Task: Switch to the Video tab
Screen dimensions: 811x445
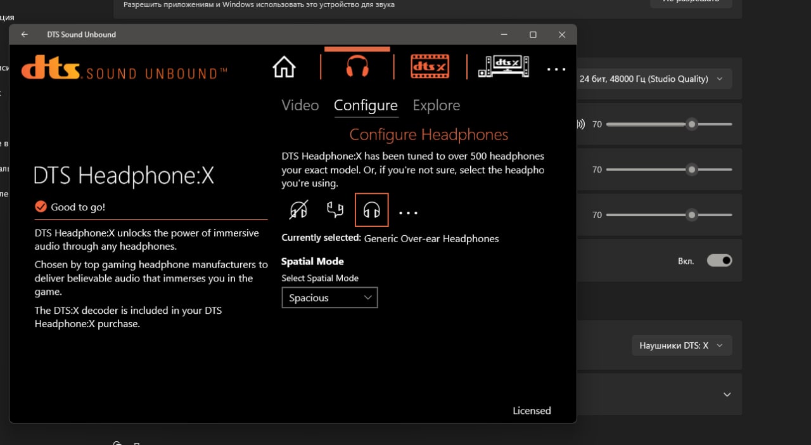Action: [300, 105]
